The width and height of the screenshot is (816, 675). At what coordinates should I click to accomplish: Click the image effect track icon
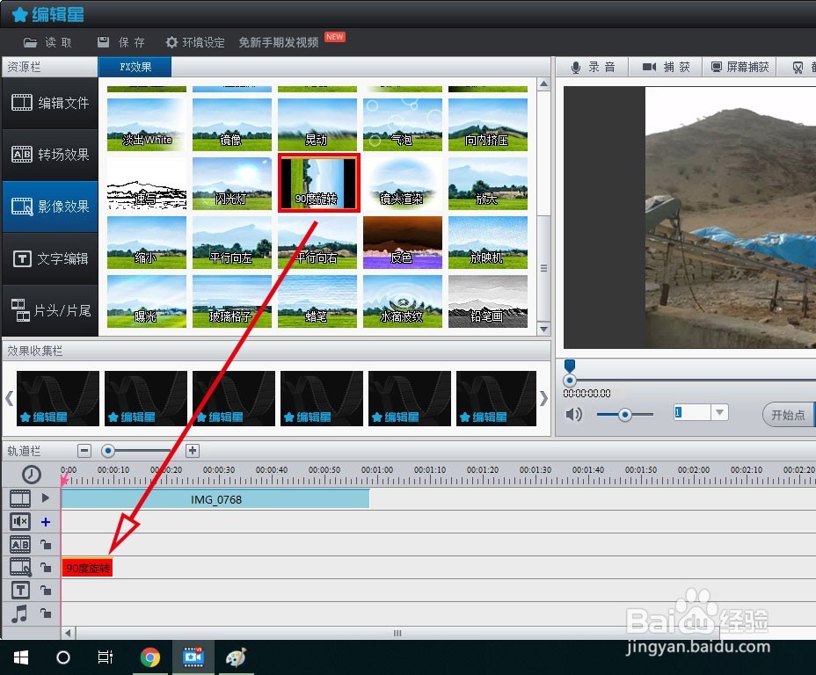[x=21, y=568]
